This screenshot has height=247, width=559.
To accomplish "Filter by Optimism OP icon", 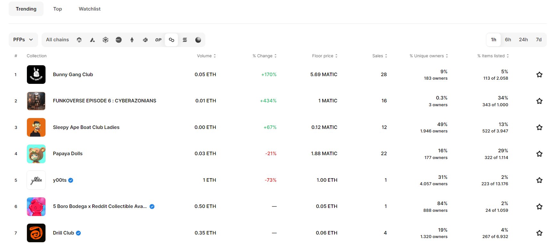I will [x=158, y=40].
